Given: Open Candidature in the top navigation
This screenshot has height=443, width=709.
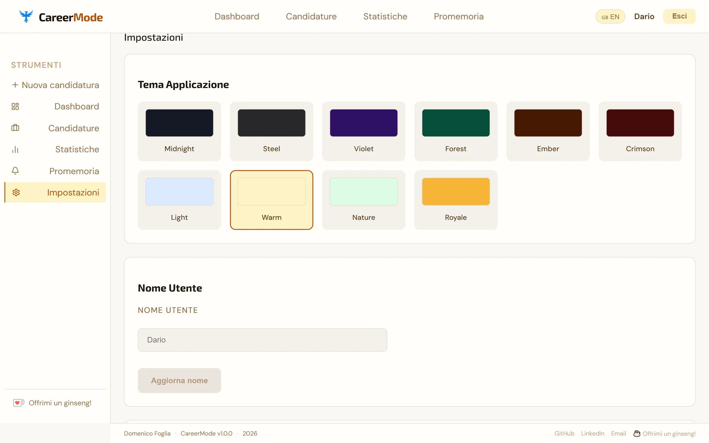Looking at the screenshot, I should click(311, 16).
